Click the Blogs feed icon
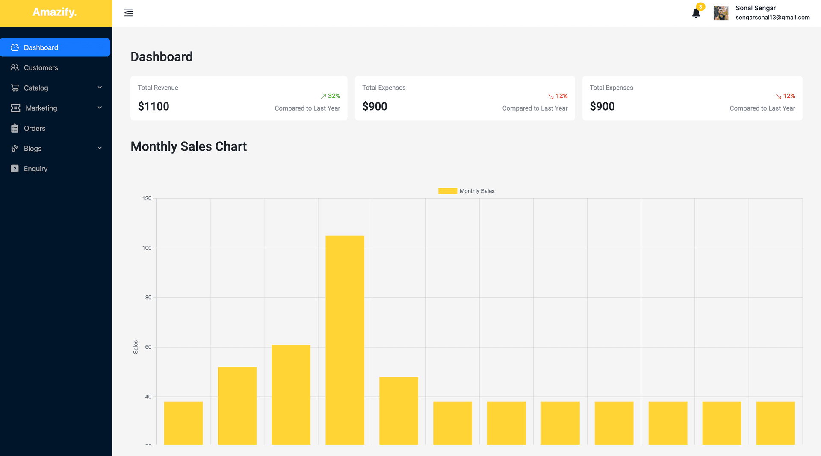821x456 pixels. [15, 149]
